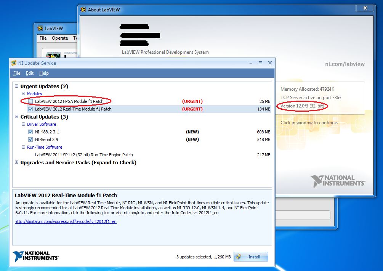This screenshot has height=271, width=383.
Task: Click the 608 MB size value
Action: click(264, 132)
